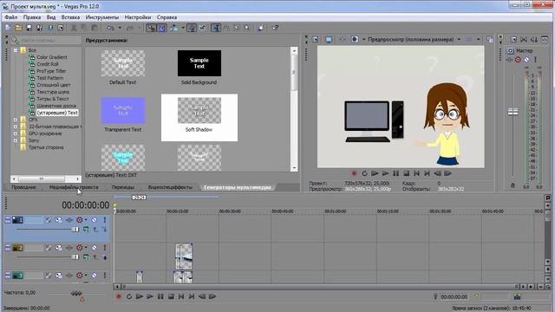
Task: Click the Мастер bus insert FX icon
Action: [x=509, y=60]
